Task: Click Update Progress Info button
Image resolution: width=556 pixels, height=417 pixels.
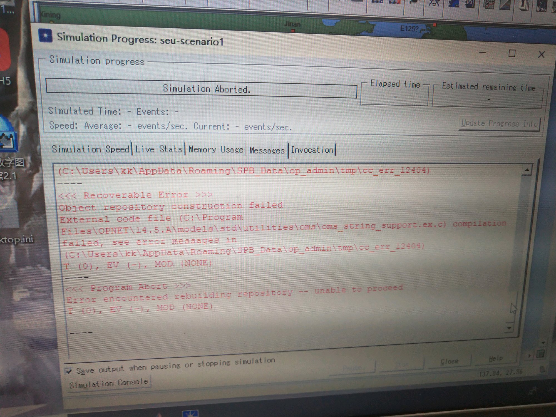Action: point(499,123)
